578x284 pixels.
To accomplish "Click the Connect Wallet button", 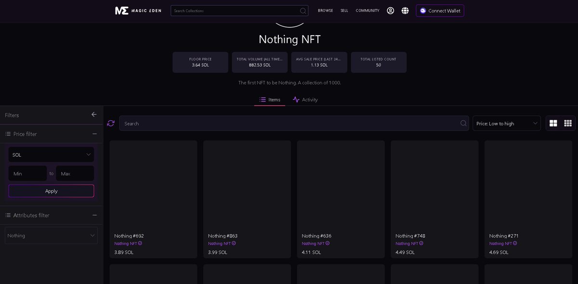I will [x=440, y=11].
